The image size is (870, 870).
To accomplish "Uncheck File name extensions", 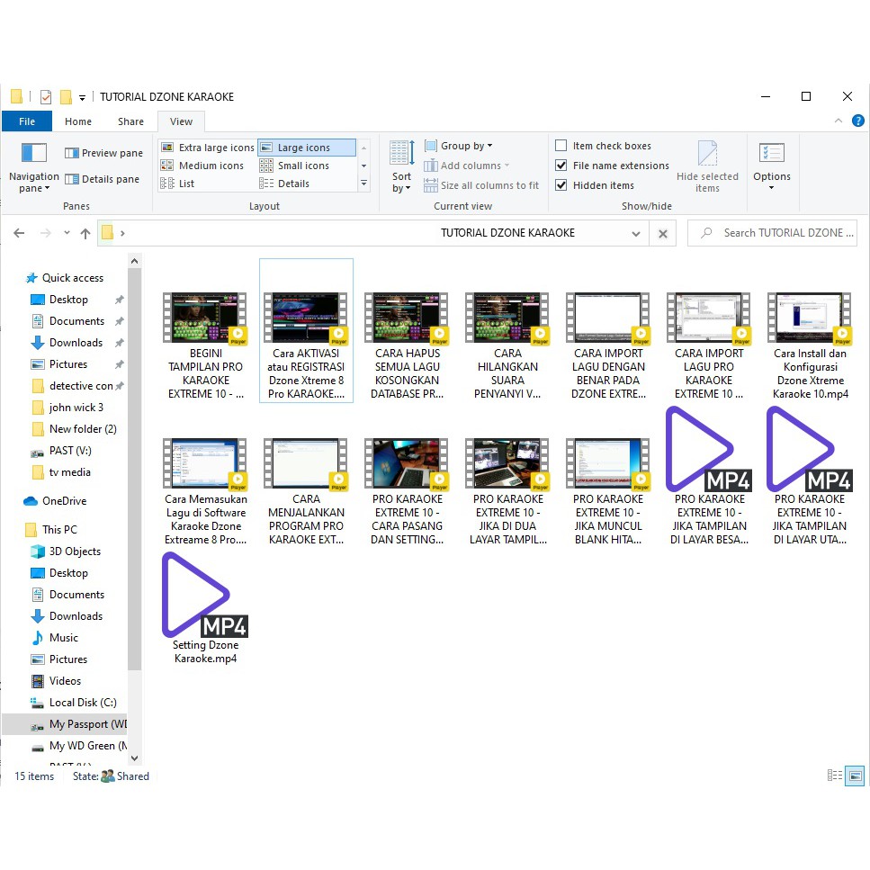I will 561,166.
